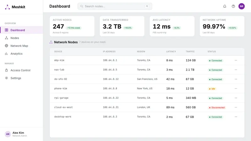Image resolution: width=251 pixels, height=141 pixels.
Task: Click the Alex Kim avatar in sidebar footer
Action: click(x=8, y=134)
